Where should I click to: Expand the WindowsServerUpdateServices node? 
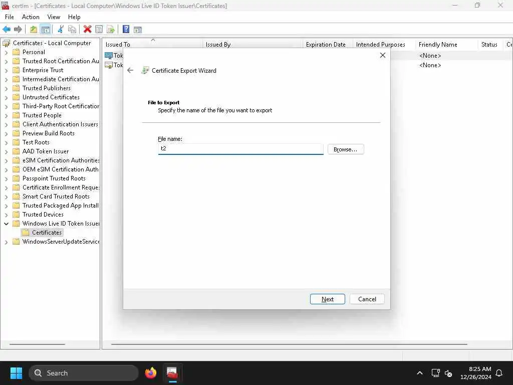(x=6, y=242)
